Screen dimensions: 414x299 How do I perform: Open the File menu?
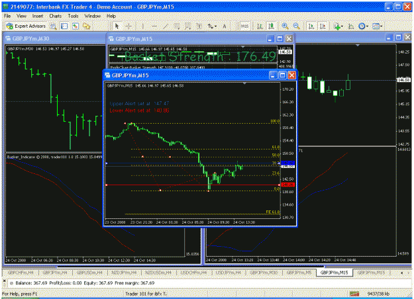pos(7,16)
